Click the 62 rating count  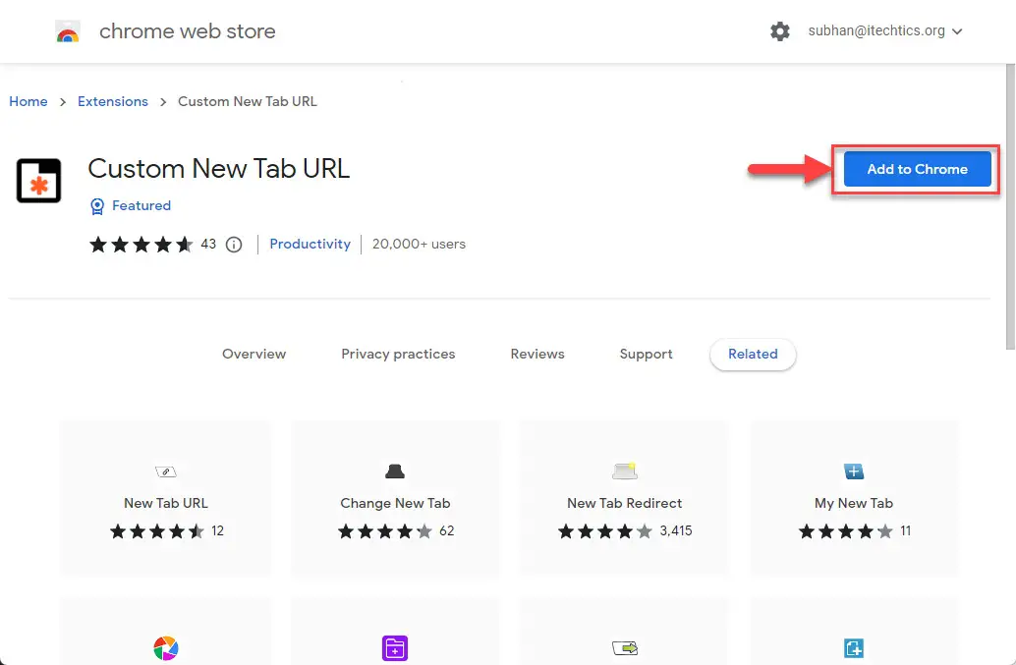click(x=446, y=531)
